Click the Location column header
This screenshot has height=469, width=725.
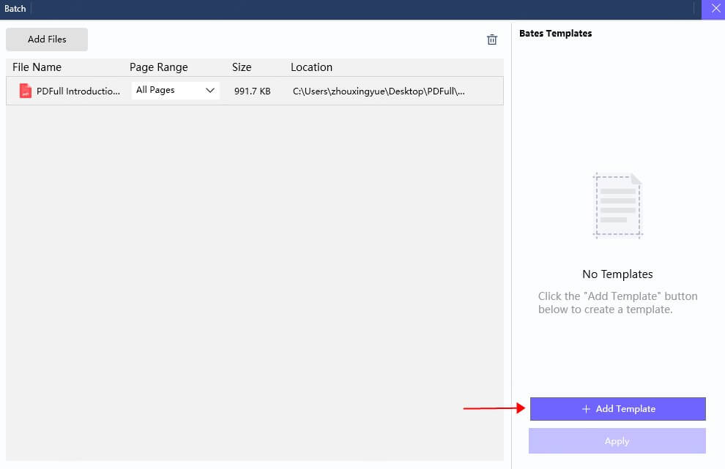click(x=311, y=67)
